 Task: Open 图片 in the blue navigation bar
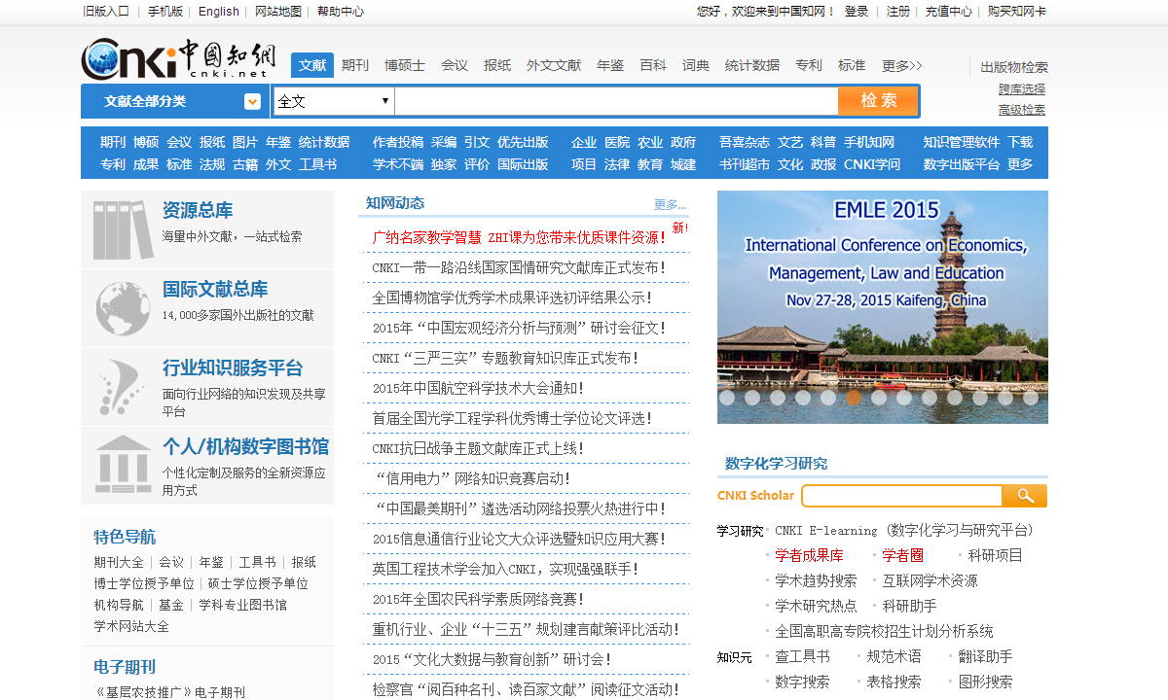245,142
